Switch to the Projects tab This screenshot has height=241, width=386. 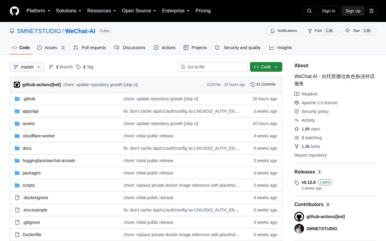coord(195,48)
